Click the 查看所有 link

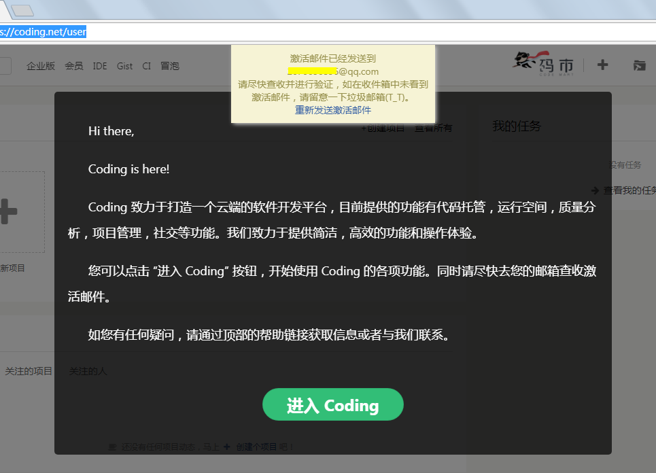(x=434, y=128)
